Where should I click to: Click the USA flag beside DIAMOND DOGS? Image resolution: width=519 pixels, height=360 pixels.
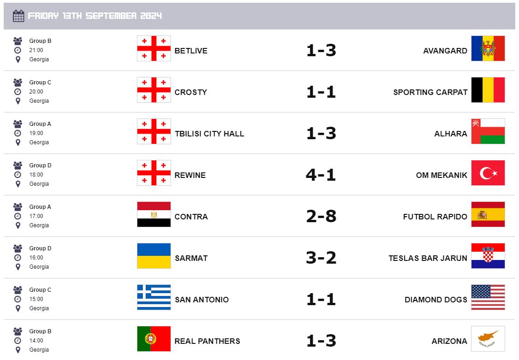click(488, 297)
